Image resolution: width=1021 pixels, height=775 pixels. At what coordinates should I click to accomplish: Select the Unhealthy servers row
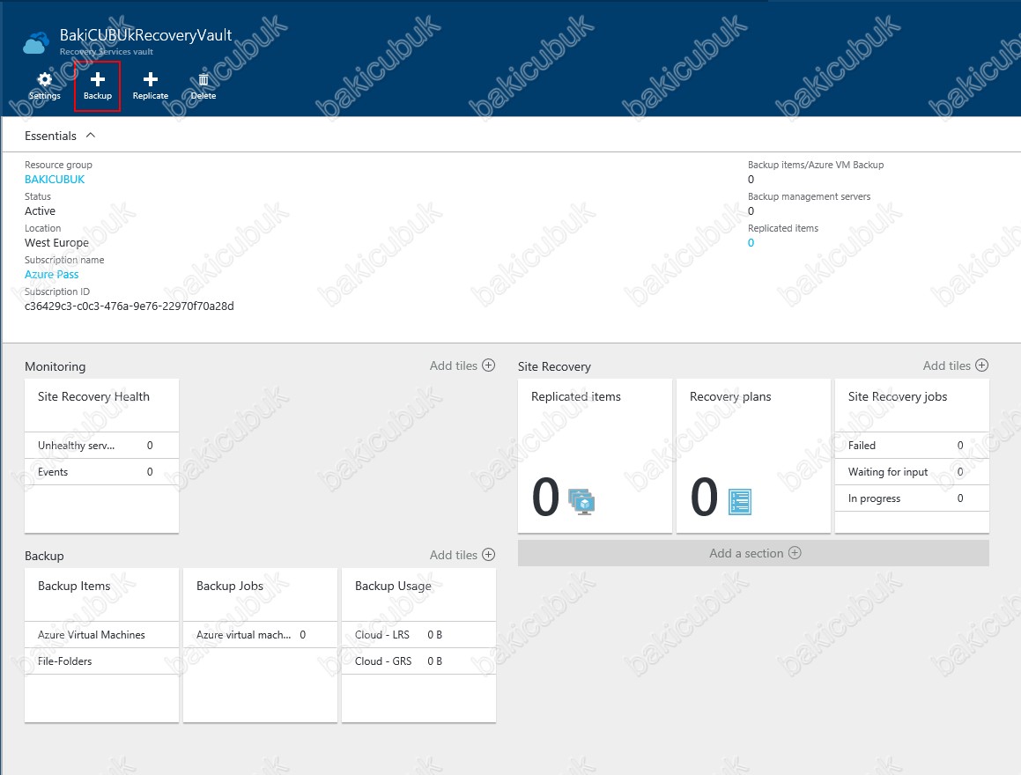coord(101,446)
